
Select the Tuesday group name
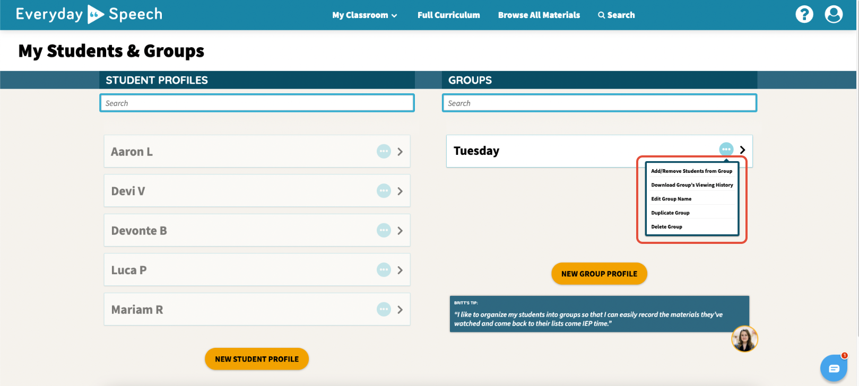click(x=476, y=151)
